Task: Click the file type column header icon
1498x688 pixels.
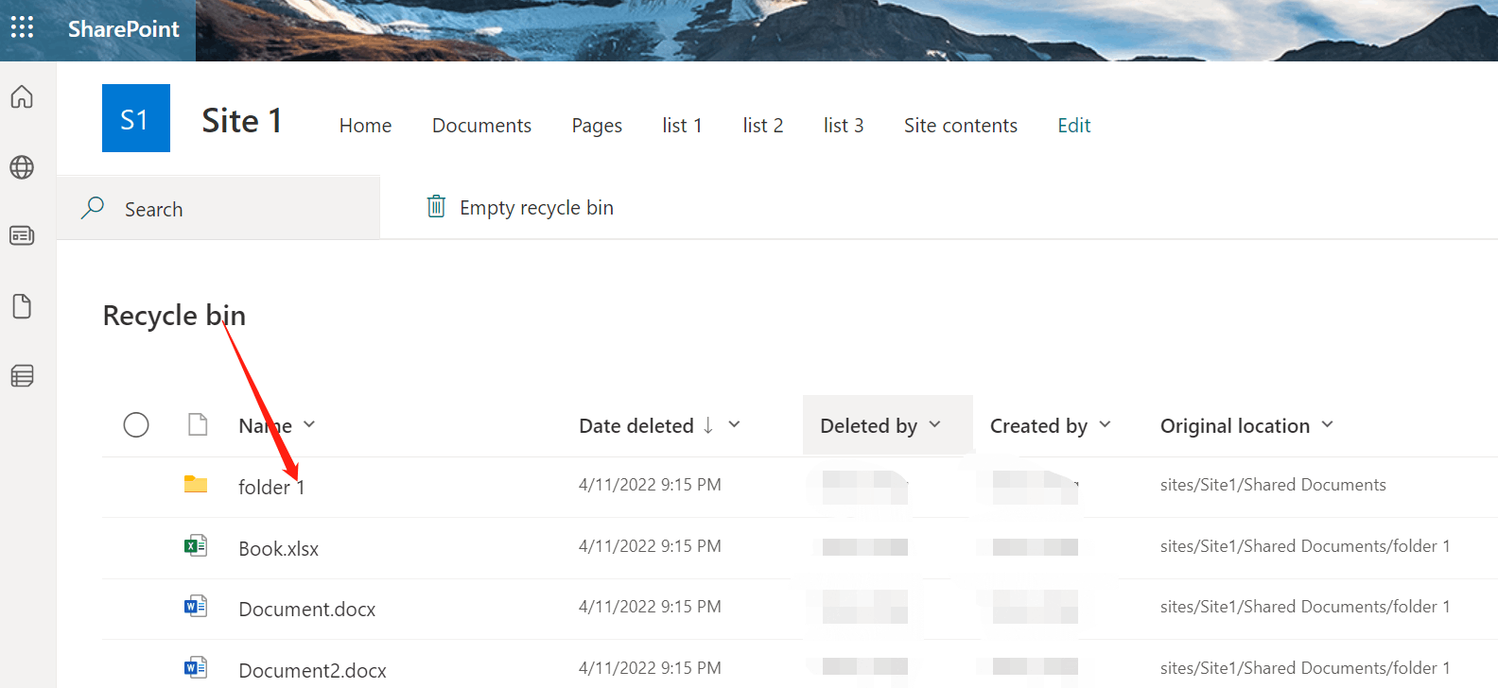Action: pyautogui.click(x=198, y=424)
